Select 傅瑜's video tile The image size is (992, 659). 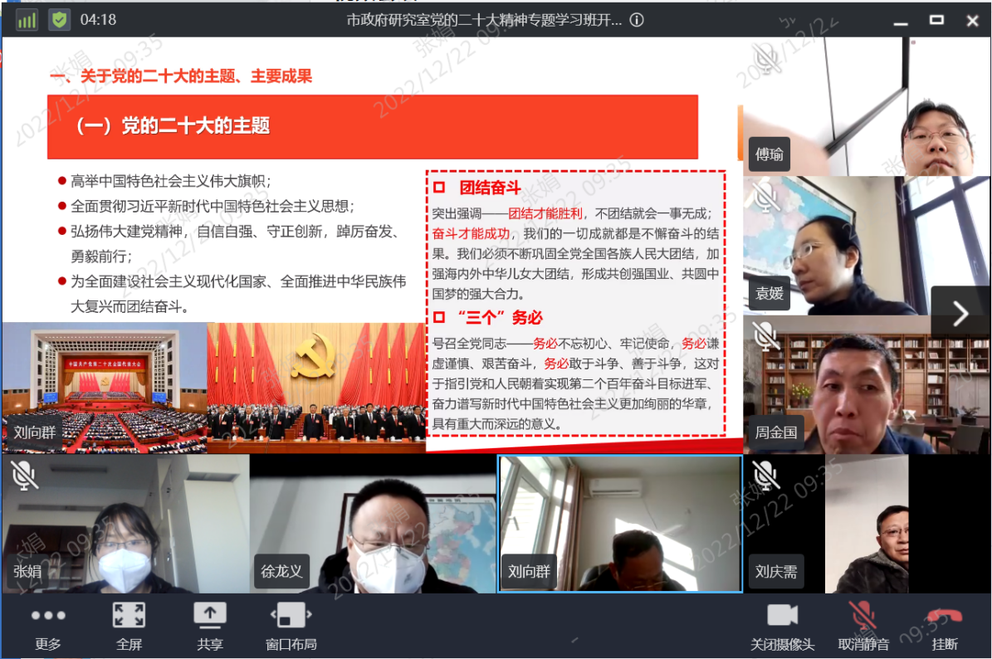[867, 106]
